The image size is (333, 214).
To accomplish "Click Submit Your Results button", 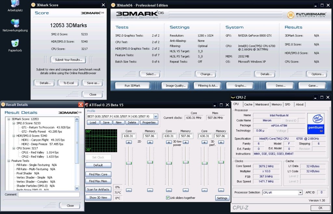I will [69, 60].
